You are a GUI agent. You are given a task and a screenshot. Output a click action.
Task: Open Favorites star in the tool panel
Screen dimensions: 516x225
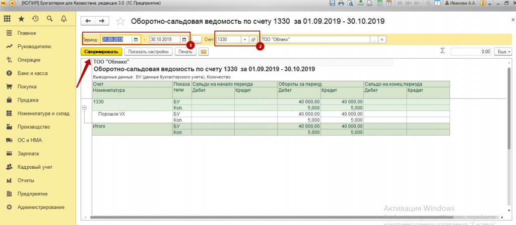21,19
